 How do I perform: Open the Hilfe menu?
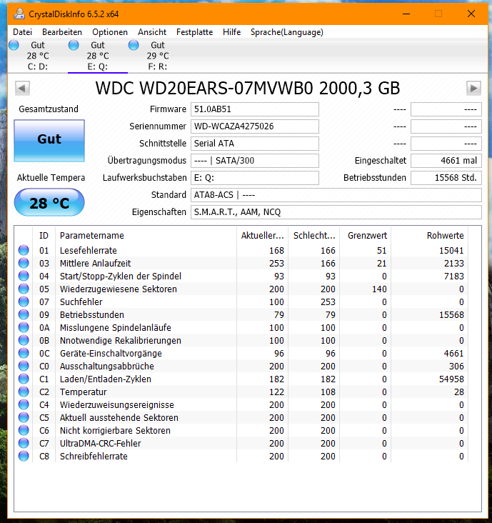click(231, 32)
